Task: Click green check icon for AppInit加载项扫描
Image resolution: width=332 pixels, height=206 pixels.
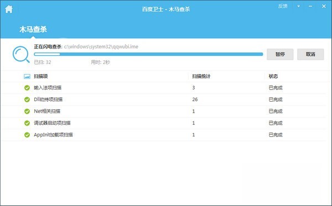Action: [x=27, y=135]
